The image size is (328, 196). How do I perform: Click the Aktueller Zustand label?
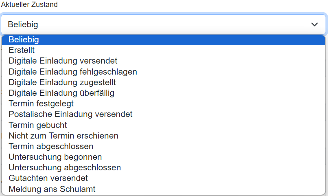[29, 5]
